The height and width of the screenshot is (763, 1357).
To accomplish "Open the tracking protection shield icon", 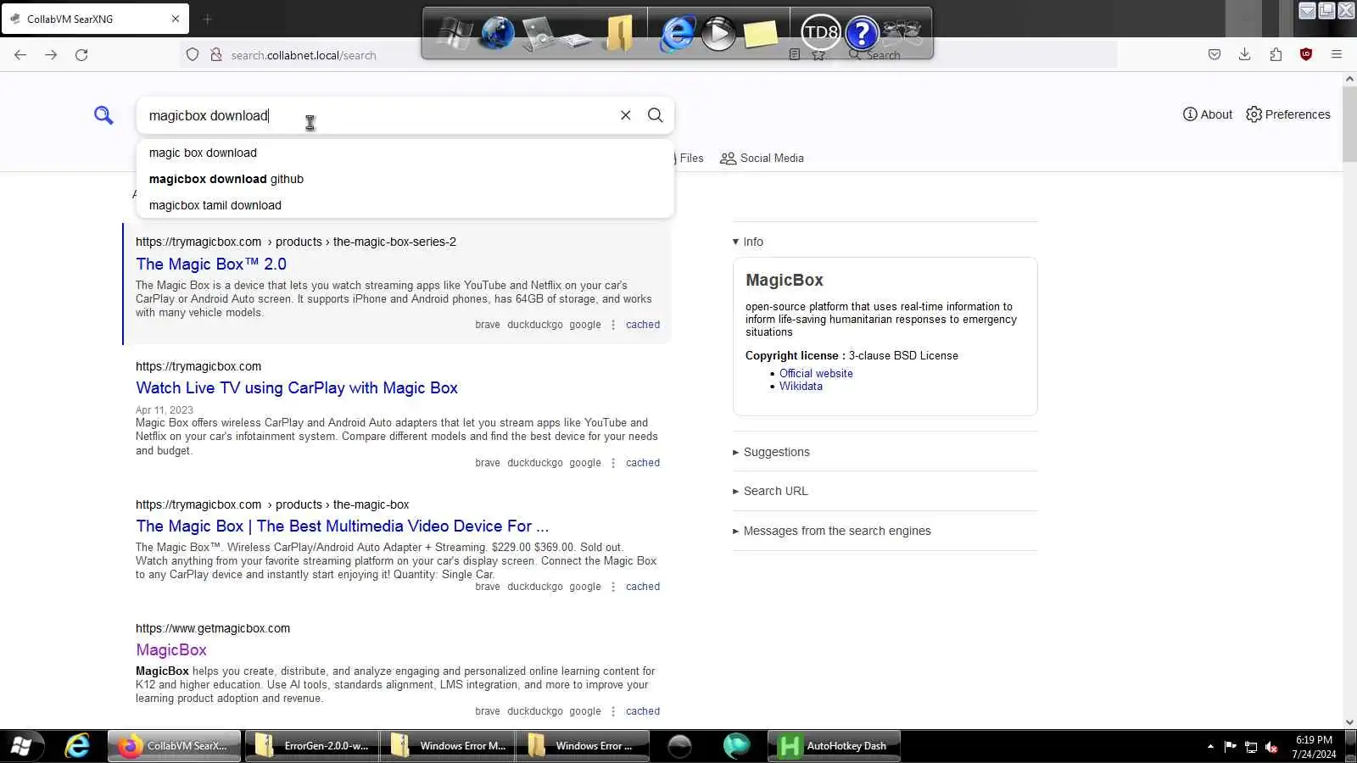I will coord(193,55).
